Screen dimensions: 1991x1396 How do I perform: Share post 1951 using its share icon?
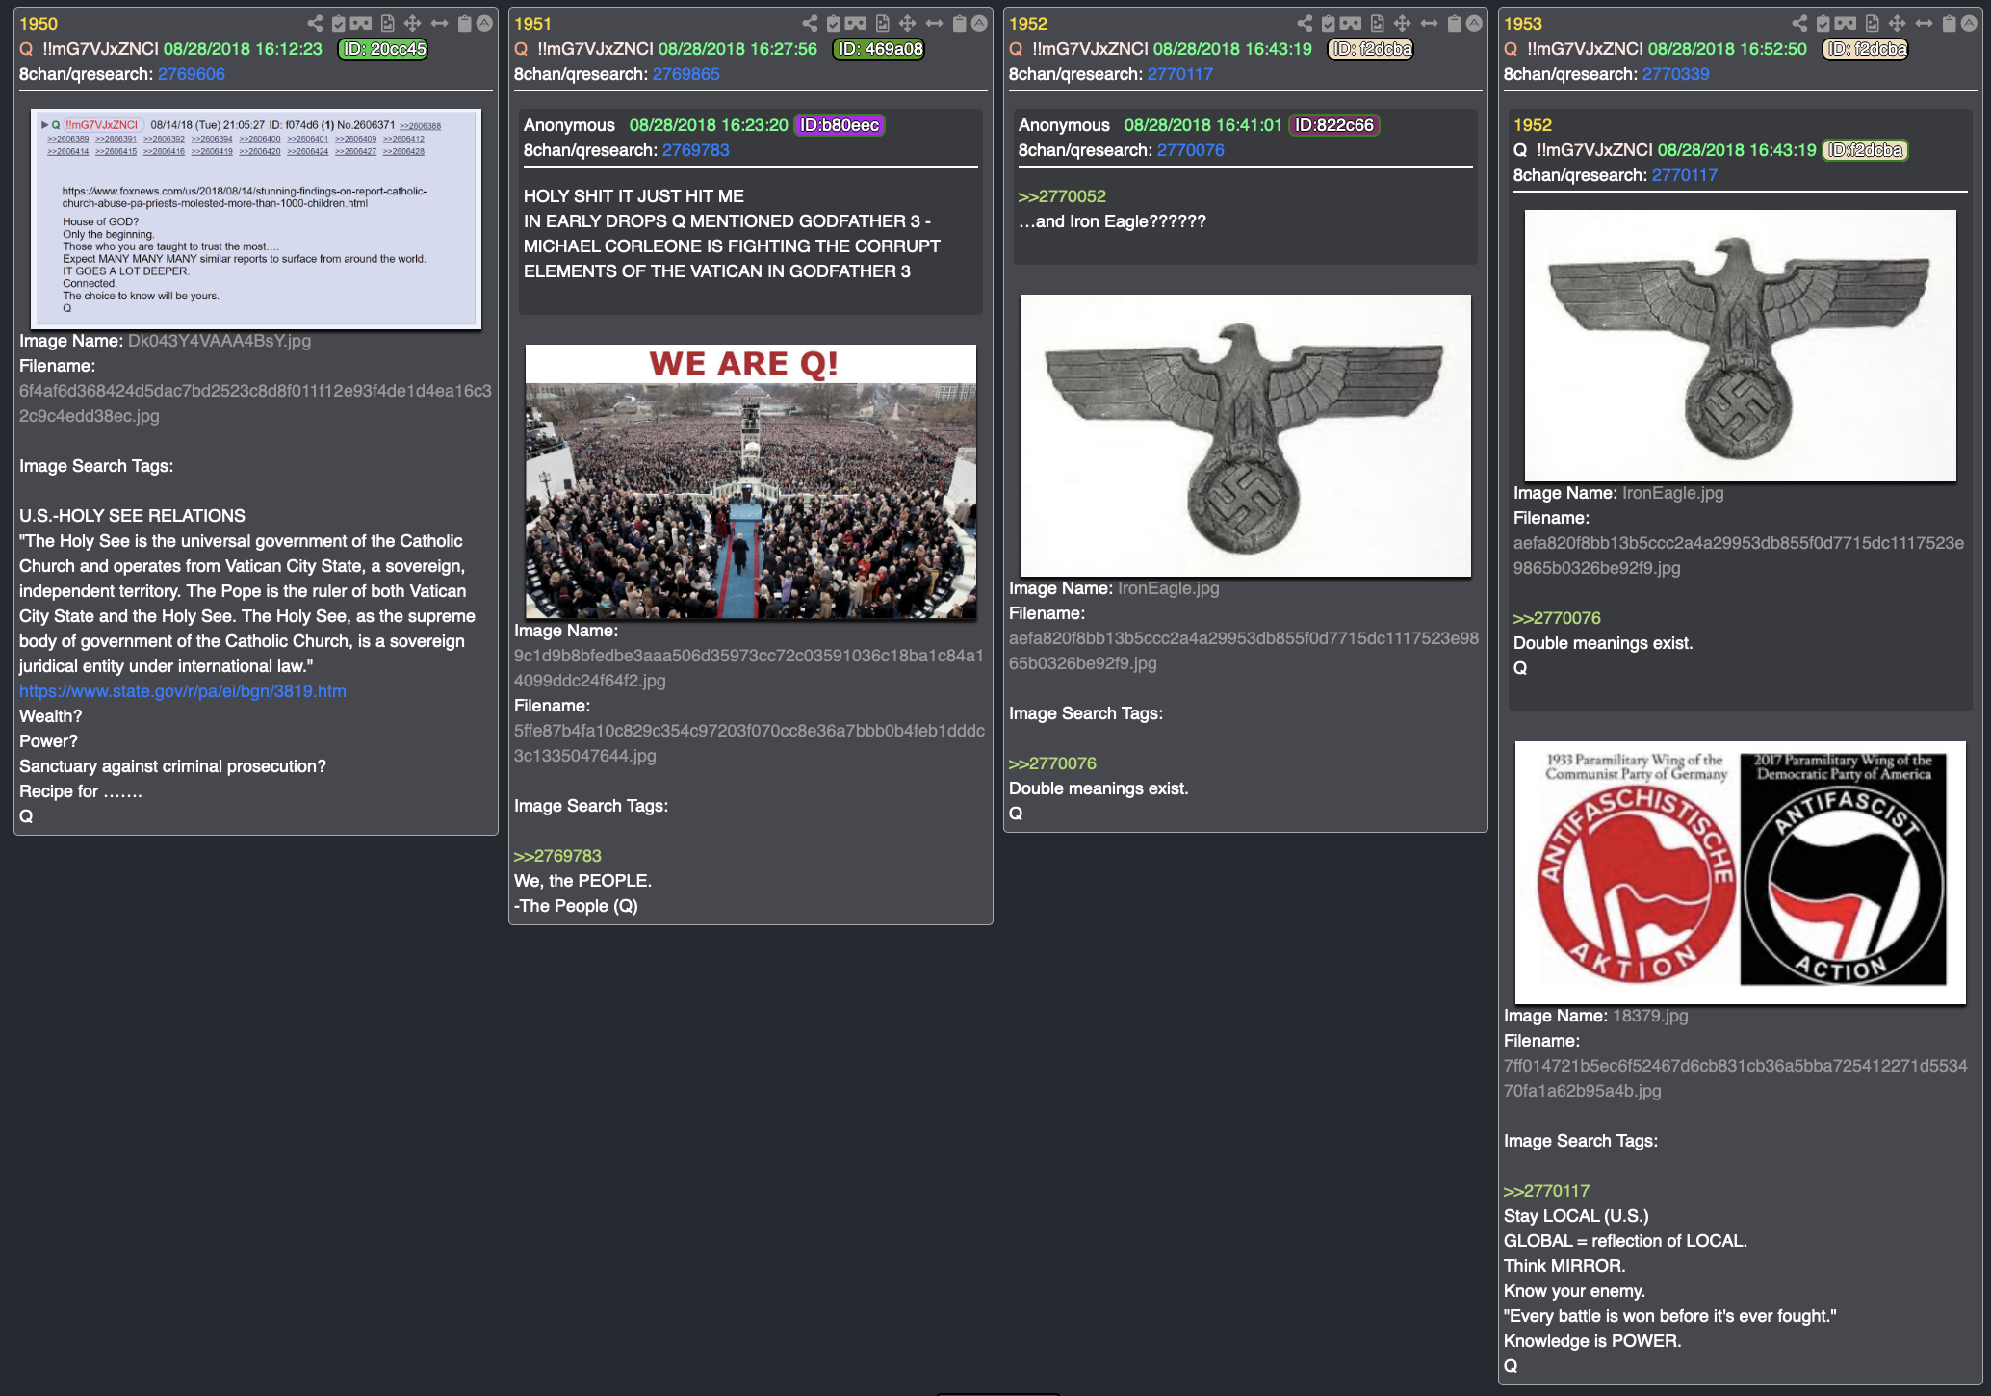[810, 23]
